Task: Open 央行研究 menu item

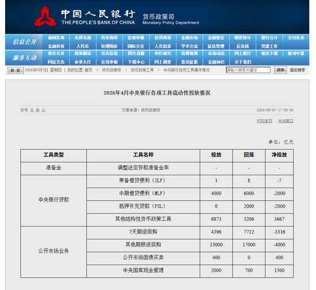Action: point(163,54)
